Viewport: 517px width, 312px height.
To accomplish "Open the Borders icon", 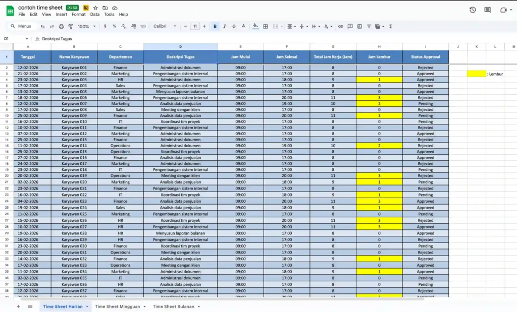I will [266, 26].
